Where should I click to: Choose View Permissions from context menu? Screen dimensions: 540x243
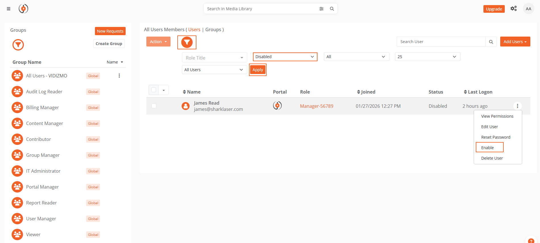[497, 116]
